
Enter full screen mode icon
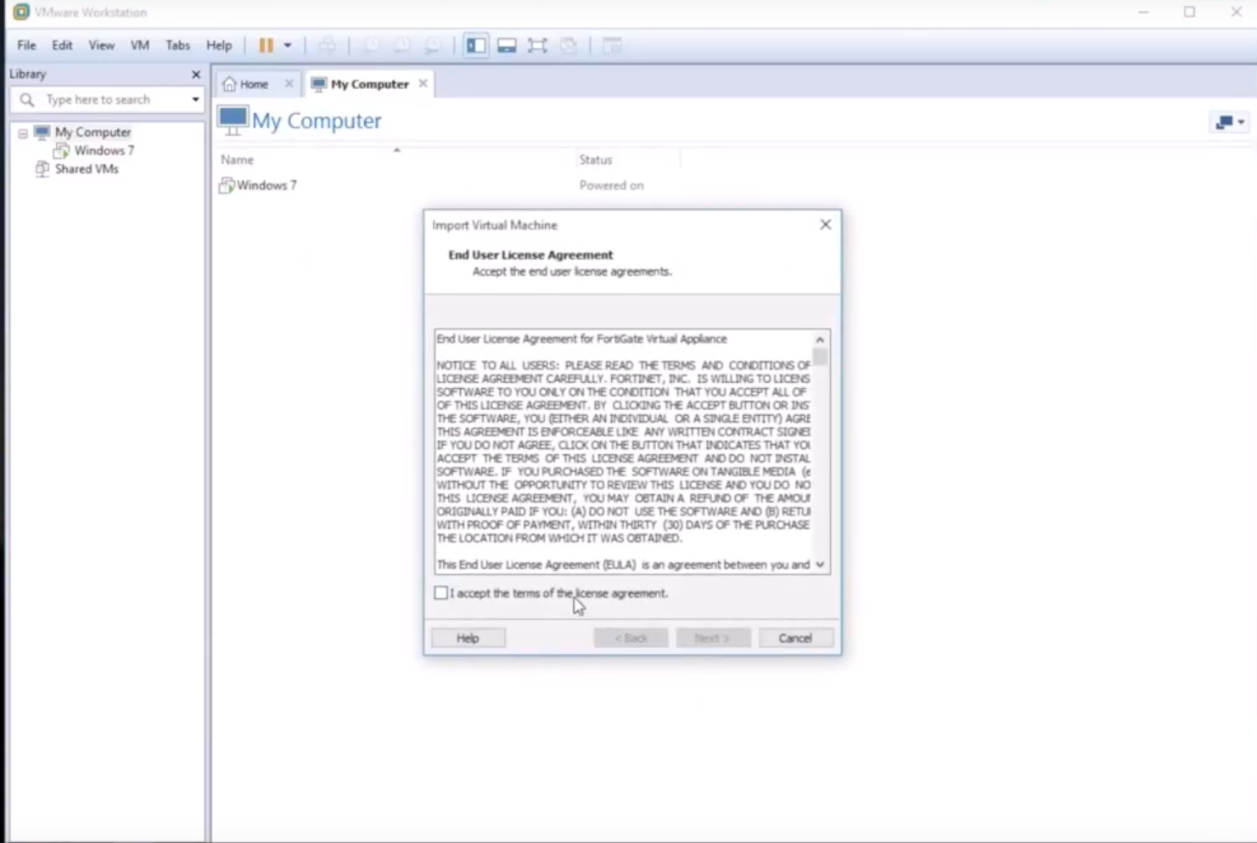[x=537, y=46]
